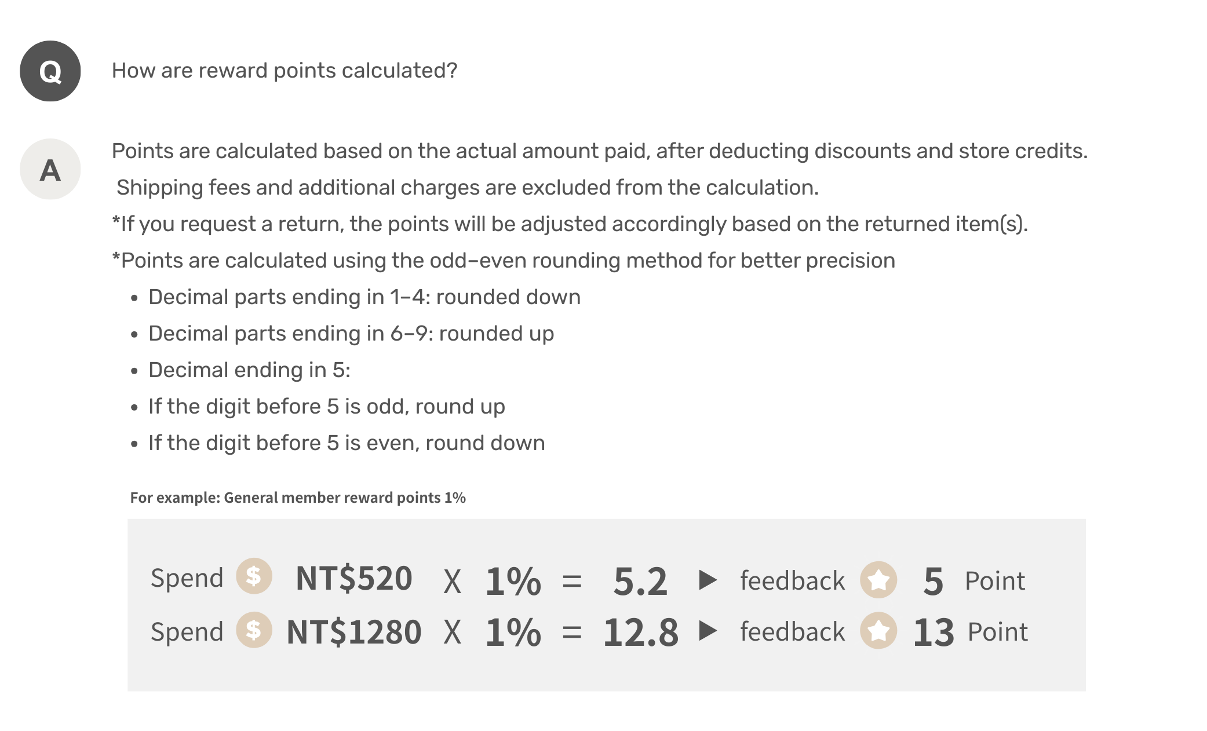Image resolution: width=1207 pixels, height=731 pixels.
Task: Click the return request note line
Action: point(570,224)
